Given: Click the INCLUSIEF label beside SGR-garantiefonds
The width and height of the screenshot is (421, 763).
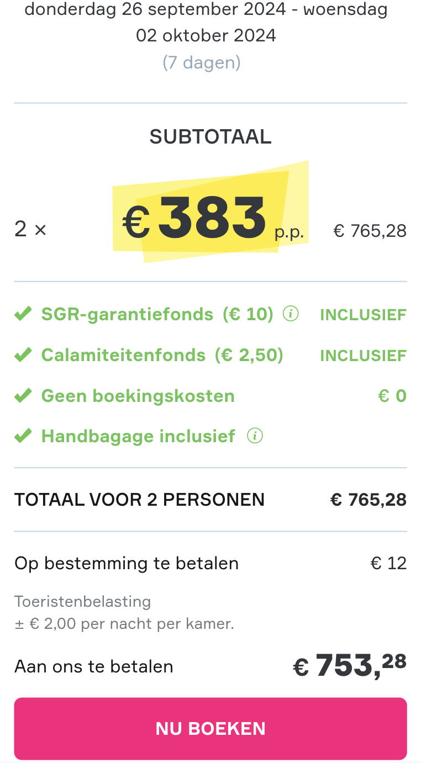Looking at the screenshot, I should [364, 315].
